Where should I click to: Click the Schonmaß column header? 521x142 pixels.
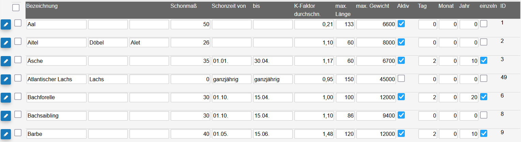184,6
